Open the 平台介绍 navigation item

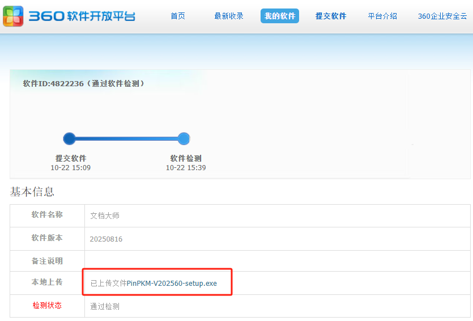point(382,16)
